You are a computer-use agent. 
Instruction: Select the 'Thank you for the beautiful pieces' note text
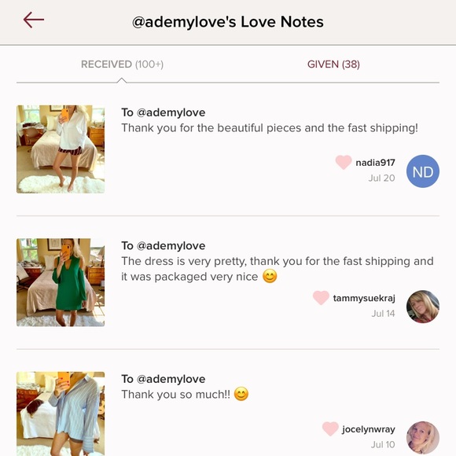click(x=270, y=128)
